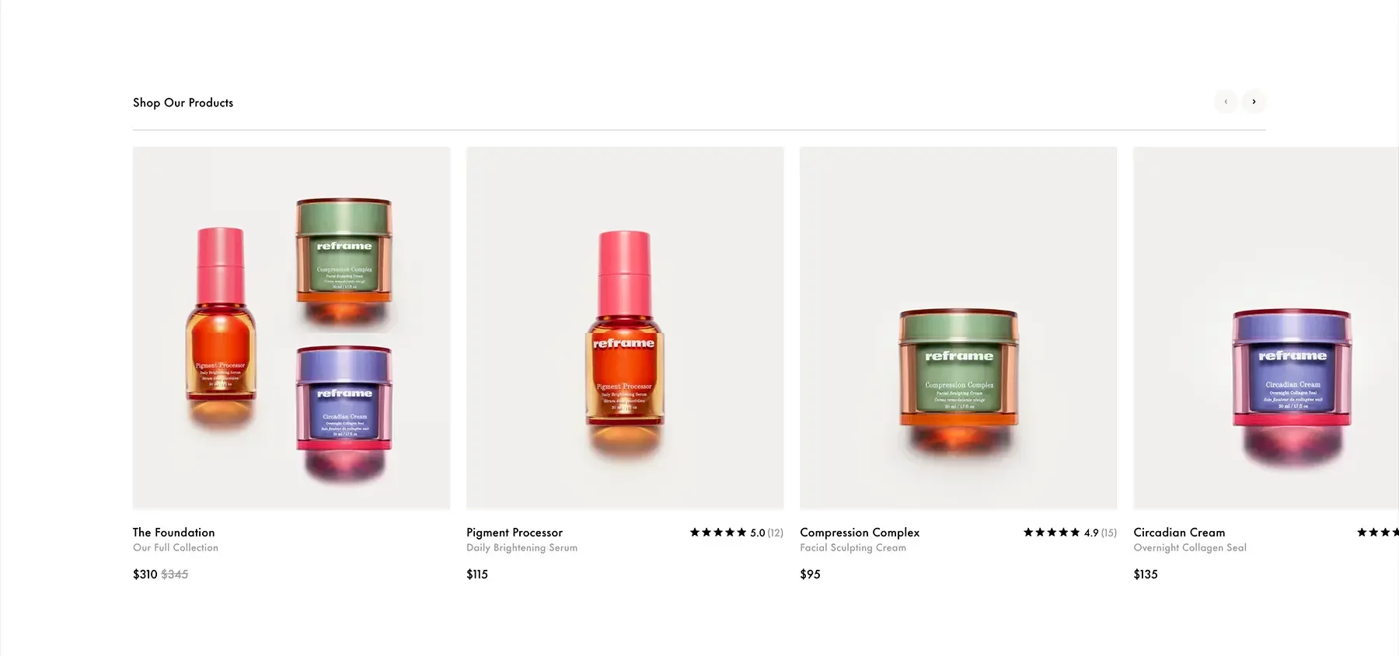Click the Overnight Collagen Seal subtitle
The image size is (1399, 656).
pyautogui.click(x=1190, y=547)
